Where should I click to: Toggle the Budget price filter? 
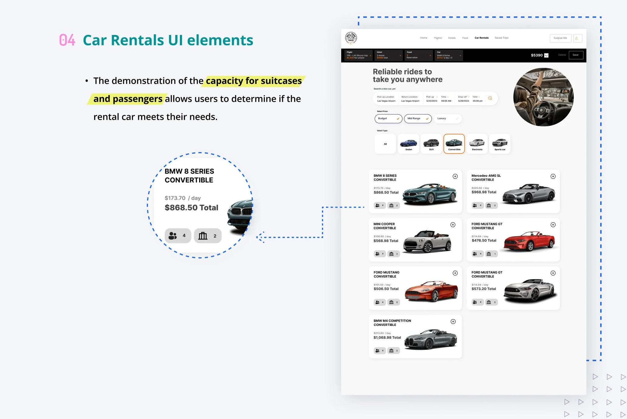coord(388,119)
